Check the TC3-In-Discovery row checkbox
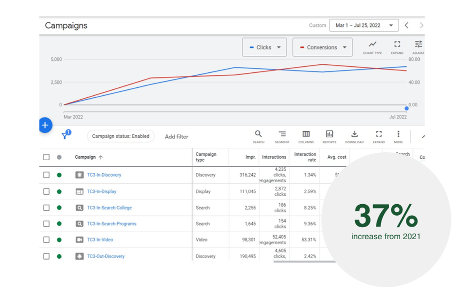The image size is (463, 303). 46,175
